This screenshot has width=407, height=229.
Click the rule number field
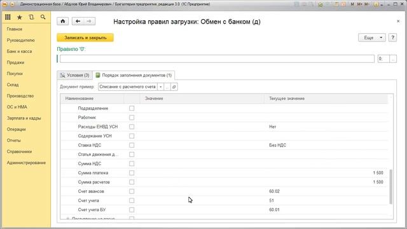click(x=383, y=59)
